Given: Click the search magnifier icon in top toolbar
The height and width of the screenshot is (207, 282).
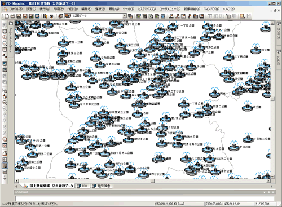Looking at the screenshot, I should point(151,16).
